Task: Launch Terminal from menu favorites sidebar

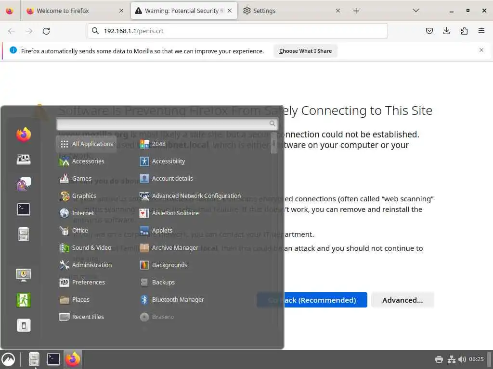Action: [x=24, y=209]
